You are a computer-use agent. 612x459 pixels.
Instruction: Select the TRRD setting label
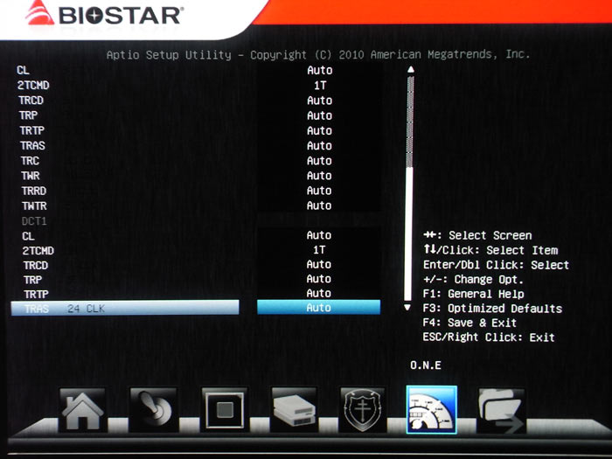34,191
